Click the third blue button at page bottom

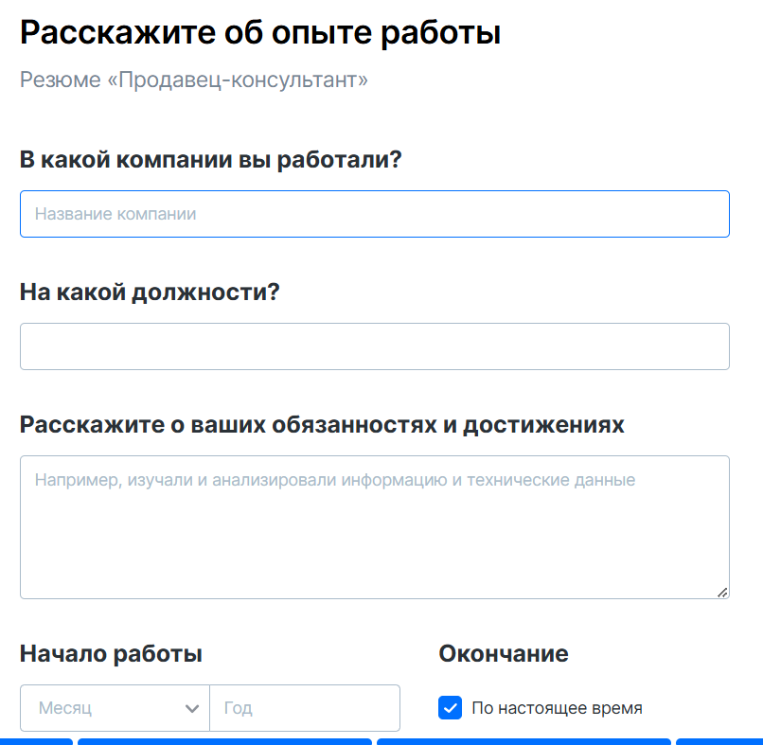[524, 741]
